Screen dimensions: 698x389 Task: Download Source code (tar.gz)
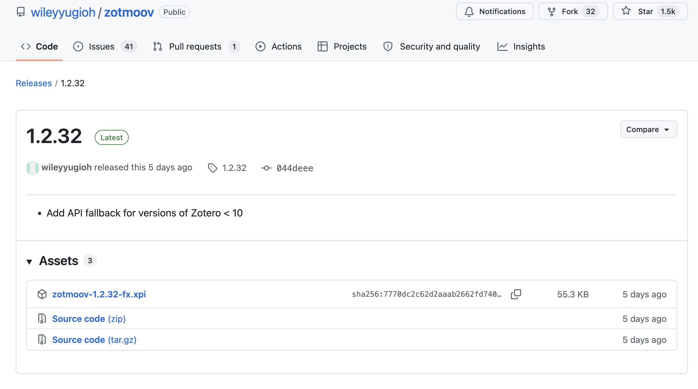[94, 340]
